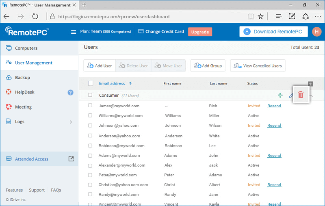325x206 pixels.
Task: Select Anderson@yahoo.com checkbox
Action: (x=90, y=136)
